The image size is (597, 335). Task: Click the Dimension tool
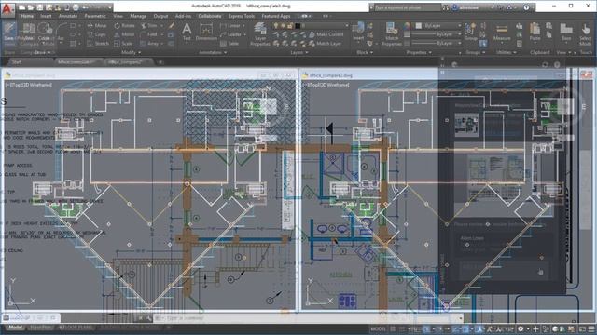[x=206, y=32]
